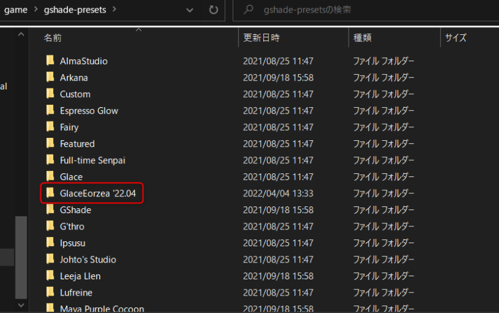Screen dimensions: 499x313
Task: Select the Leeja Llen folder name
Action: (x=80, y=276)
